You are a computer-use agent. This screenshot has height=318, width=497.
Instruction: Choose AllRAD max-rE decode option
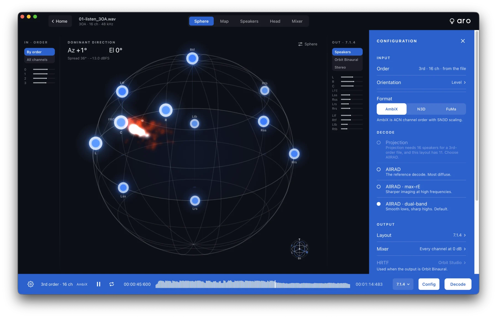tap(421, 189)
